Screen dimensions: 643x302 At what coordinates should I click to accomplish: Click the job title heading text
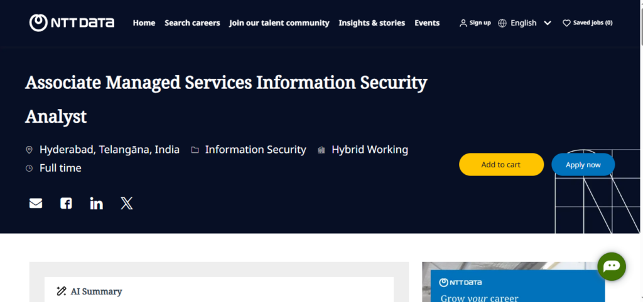(226, 100)
